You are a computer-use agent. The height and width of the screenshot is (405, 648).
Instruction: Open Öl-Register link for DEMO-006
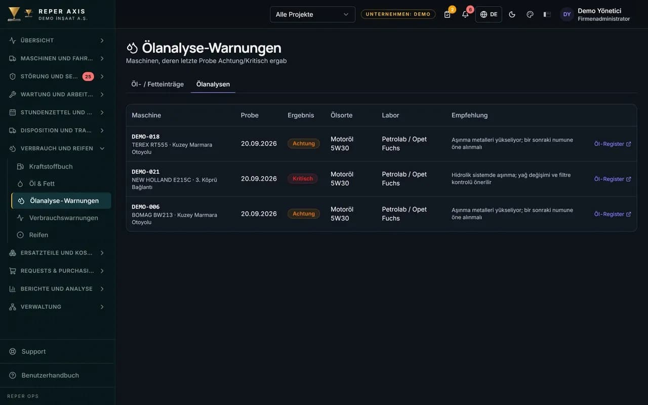(x=613, y=214)
